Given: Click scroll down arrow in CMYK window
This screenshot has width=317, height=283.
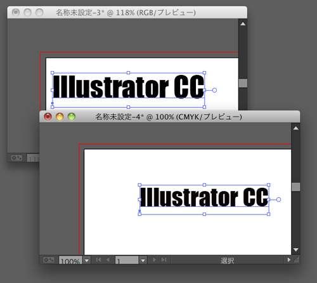Looking at the screenshot, I should 296,249.
